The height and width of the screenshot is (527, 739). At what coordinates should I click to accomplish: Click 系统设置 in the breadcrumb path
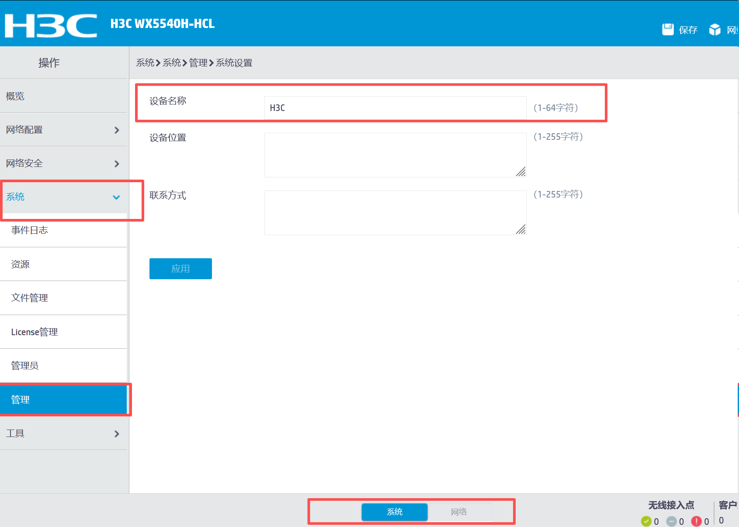pos(234,63)
